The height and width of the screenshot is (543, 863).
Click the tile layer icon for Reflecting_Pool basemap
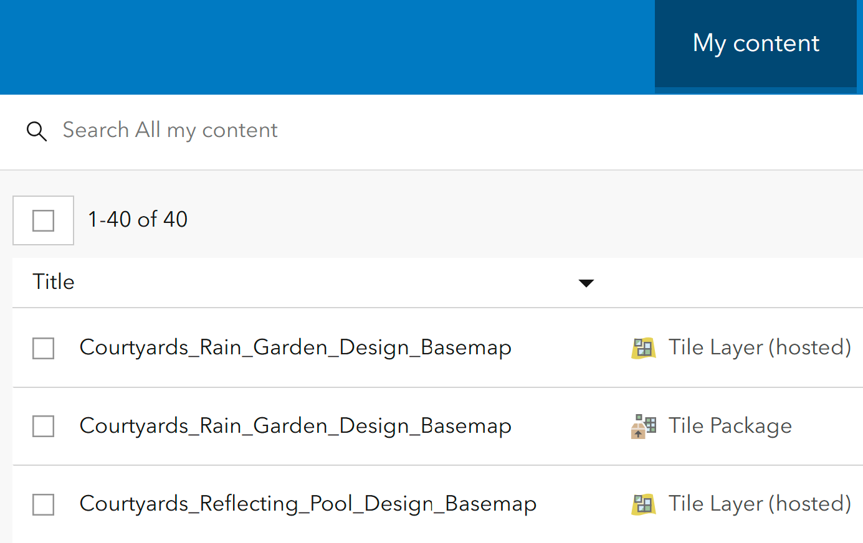pos(643,504)
